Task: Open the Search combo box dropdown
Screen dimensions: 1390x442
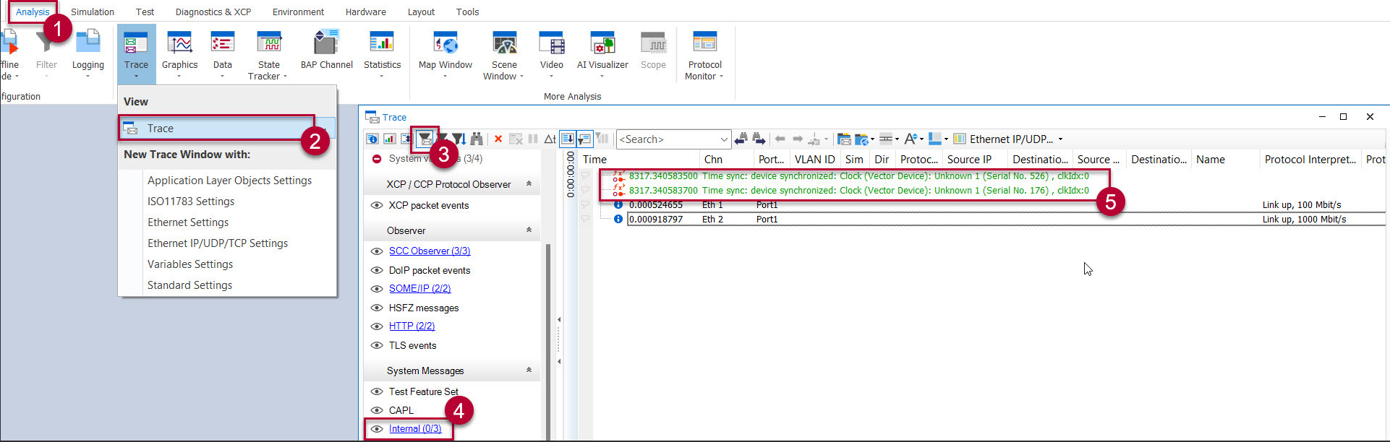Action: [724, 139]
